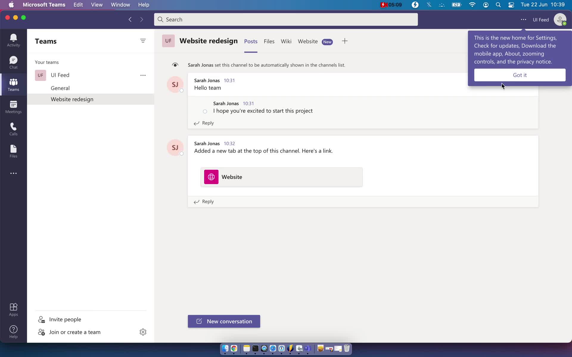Click the Activity icon in sidebar

pos(14,40)
